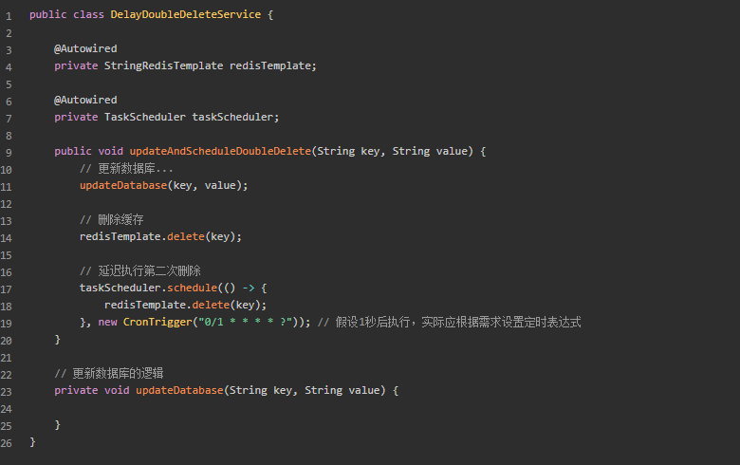Click the class name DelayDoubleDeleteService
Screen dimensions: 740x465
[185, 14]
